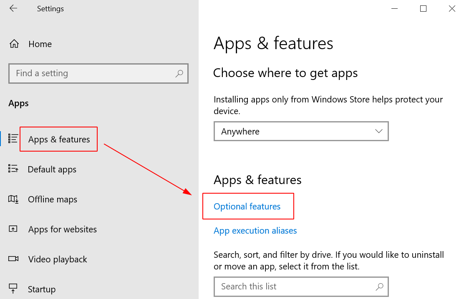Click the Default apps sidebar icon
The height and width of the screenshot is (299, 464).
coord(13,169)
